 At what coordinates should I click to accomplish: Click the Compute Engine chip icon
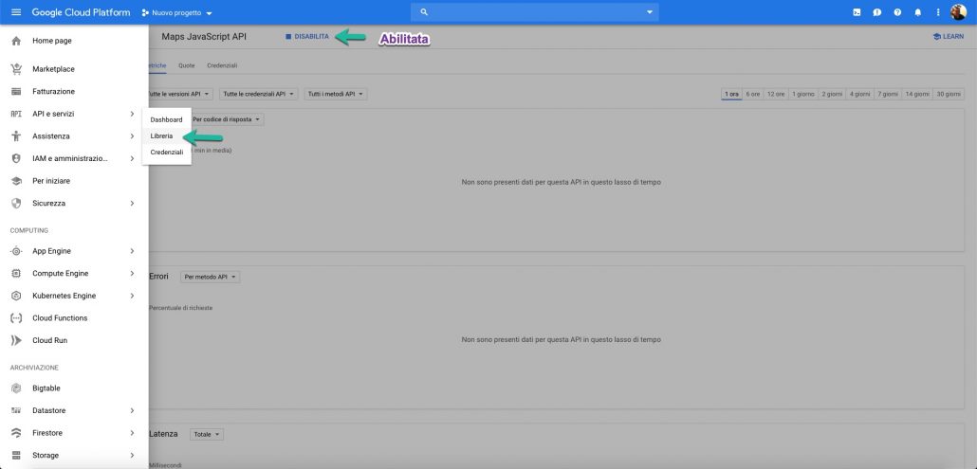[16, 274]
